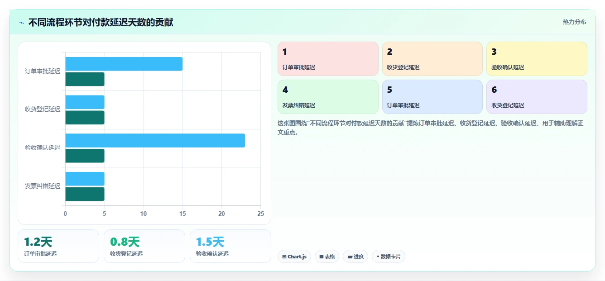Select the 数据卡片 tag chip
Viewport: 605px width, 281px height.
389,257
